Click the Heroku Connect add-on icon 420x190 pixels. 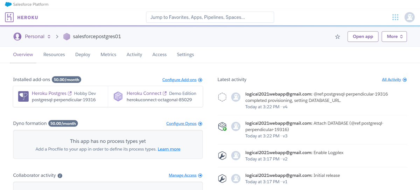[x=118, y=96]
